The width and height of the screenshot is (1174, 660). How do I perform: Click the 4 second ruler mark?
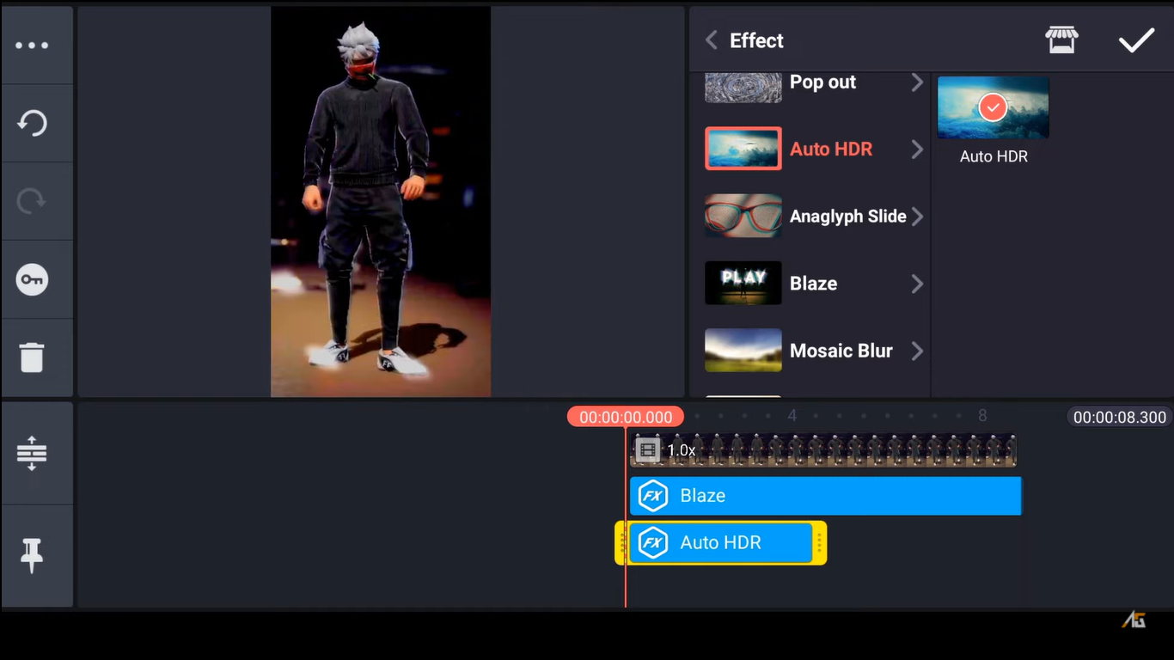(792, 416)
